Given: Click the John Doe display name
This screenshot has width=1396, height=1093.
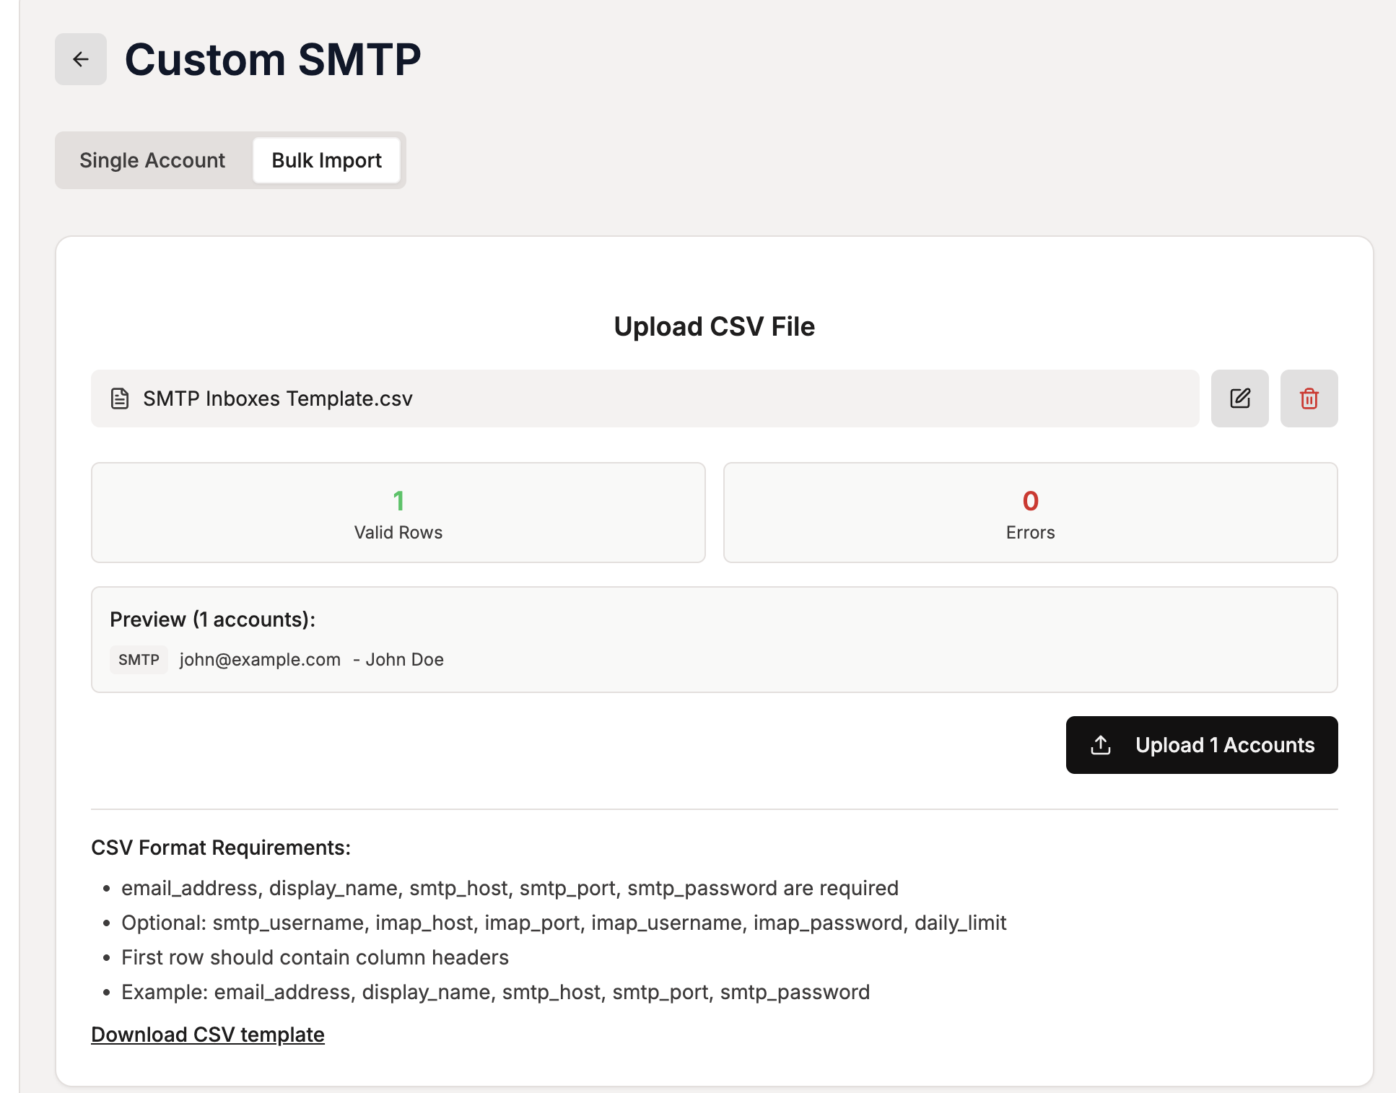Looking at the screenshot, I should 404,660.
